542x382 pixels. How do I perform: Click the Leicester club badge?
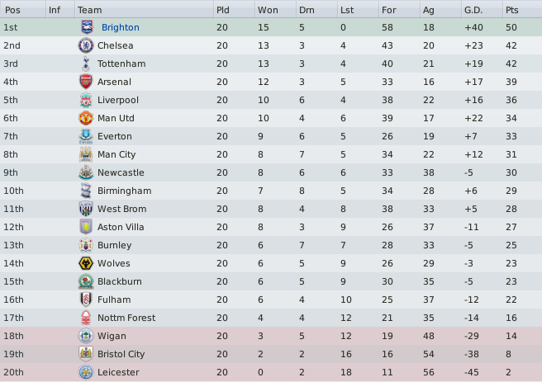click(x=86, y=372)
